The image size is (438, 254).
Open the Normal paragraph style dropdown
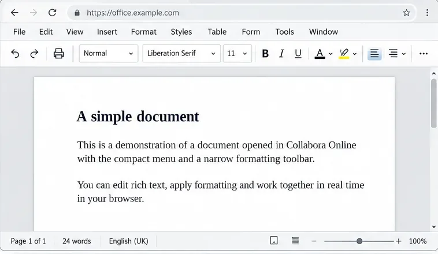click(109, 53)
